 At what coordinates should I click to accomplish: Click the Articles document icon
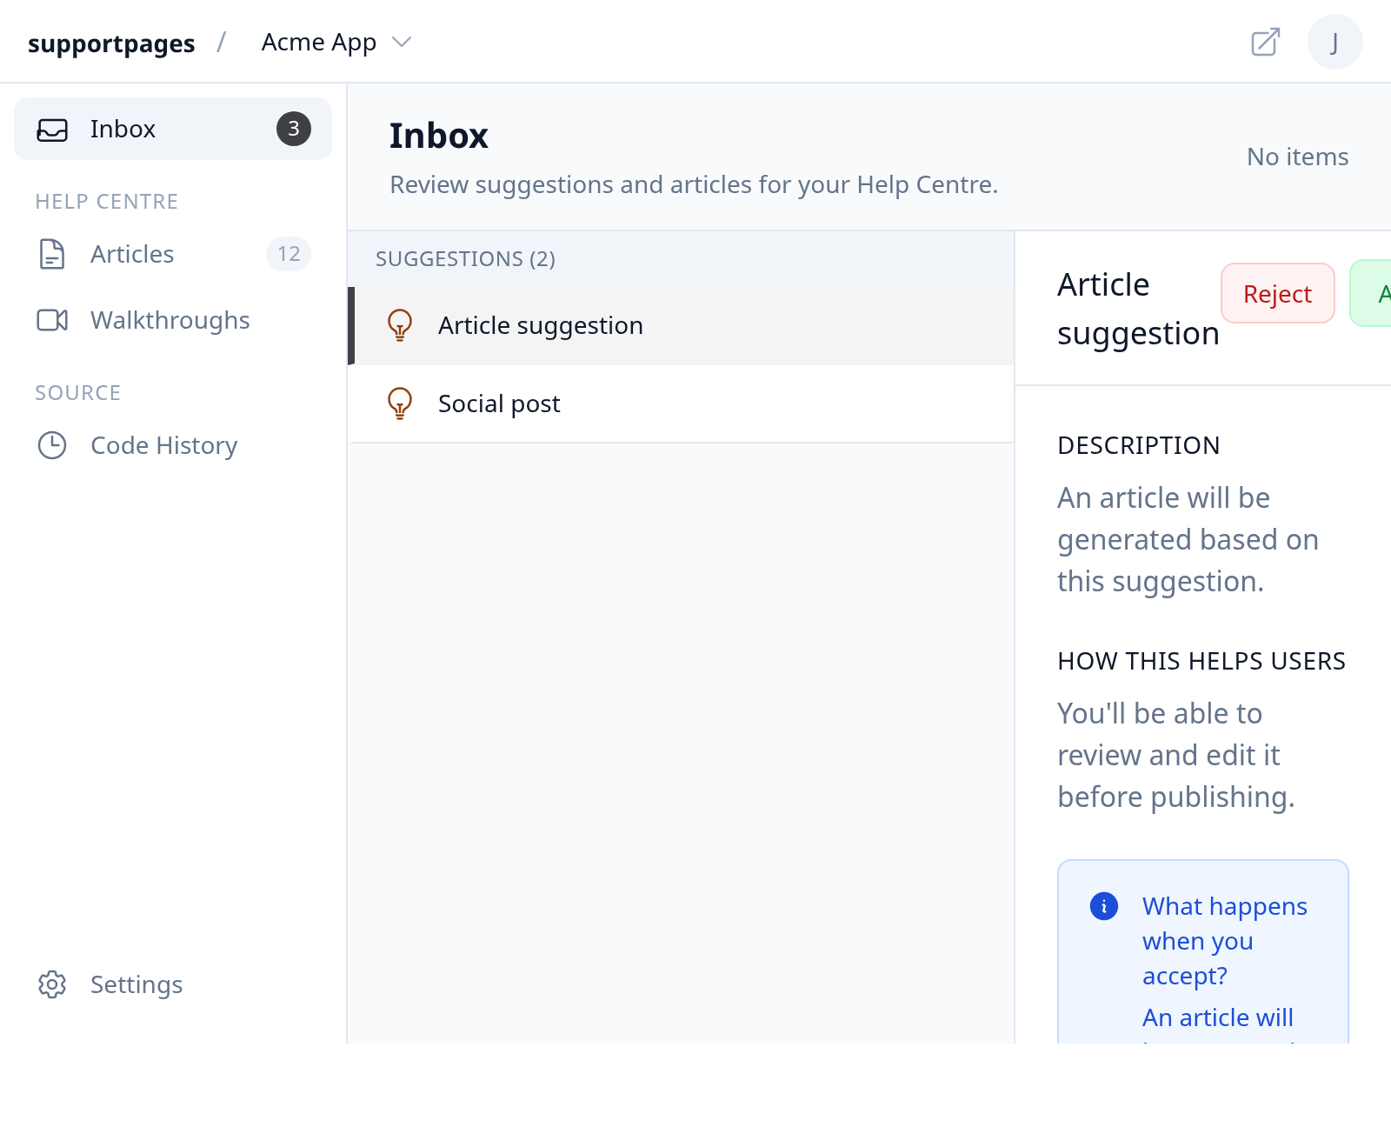tap(52, 254)
